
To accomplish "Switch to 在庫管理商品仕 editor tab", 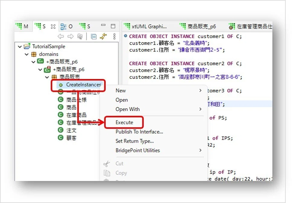I will tap(250, 27).
